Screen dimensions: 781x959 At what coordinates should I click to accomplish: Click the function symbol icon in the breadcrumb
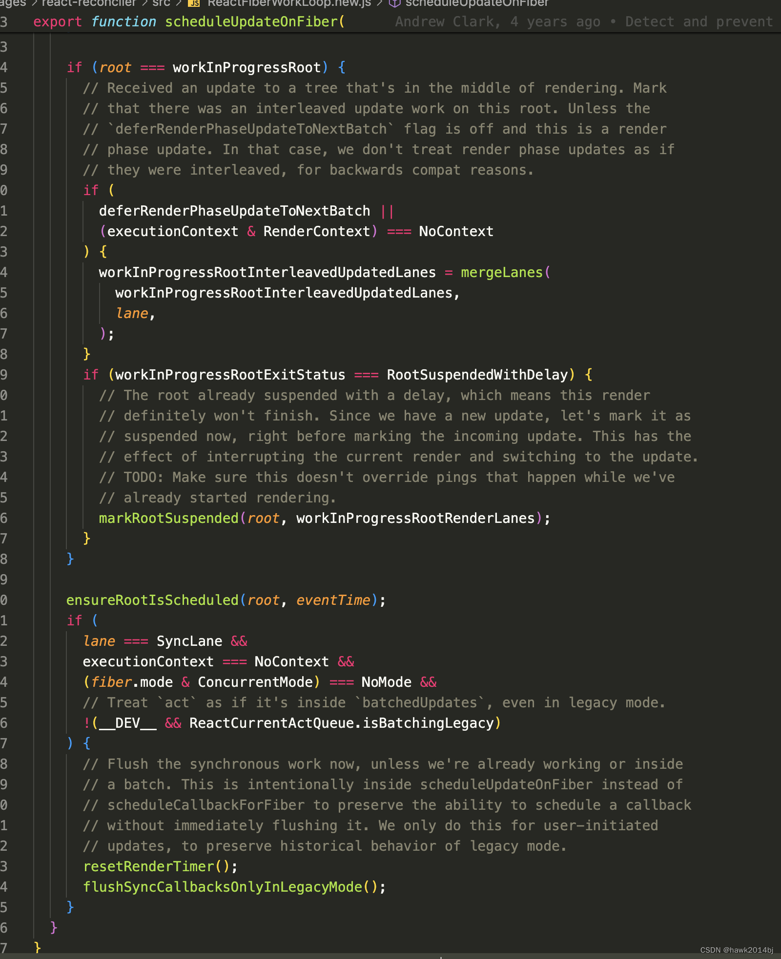[x=394, y=3]
